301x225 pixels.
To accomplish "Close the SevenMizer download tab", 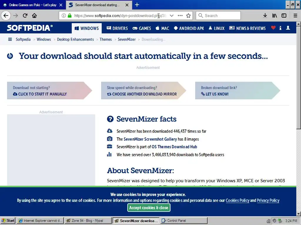I will [x=127, y=5].
